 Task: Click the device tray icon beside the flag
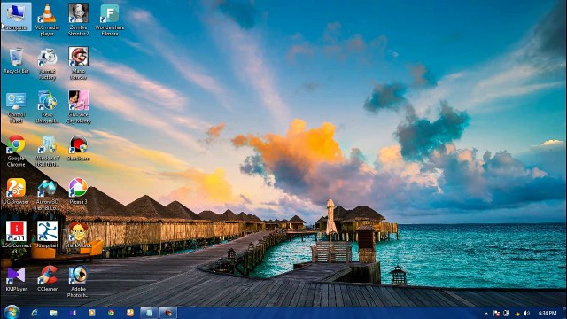506,313
